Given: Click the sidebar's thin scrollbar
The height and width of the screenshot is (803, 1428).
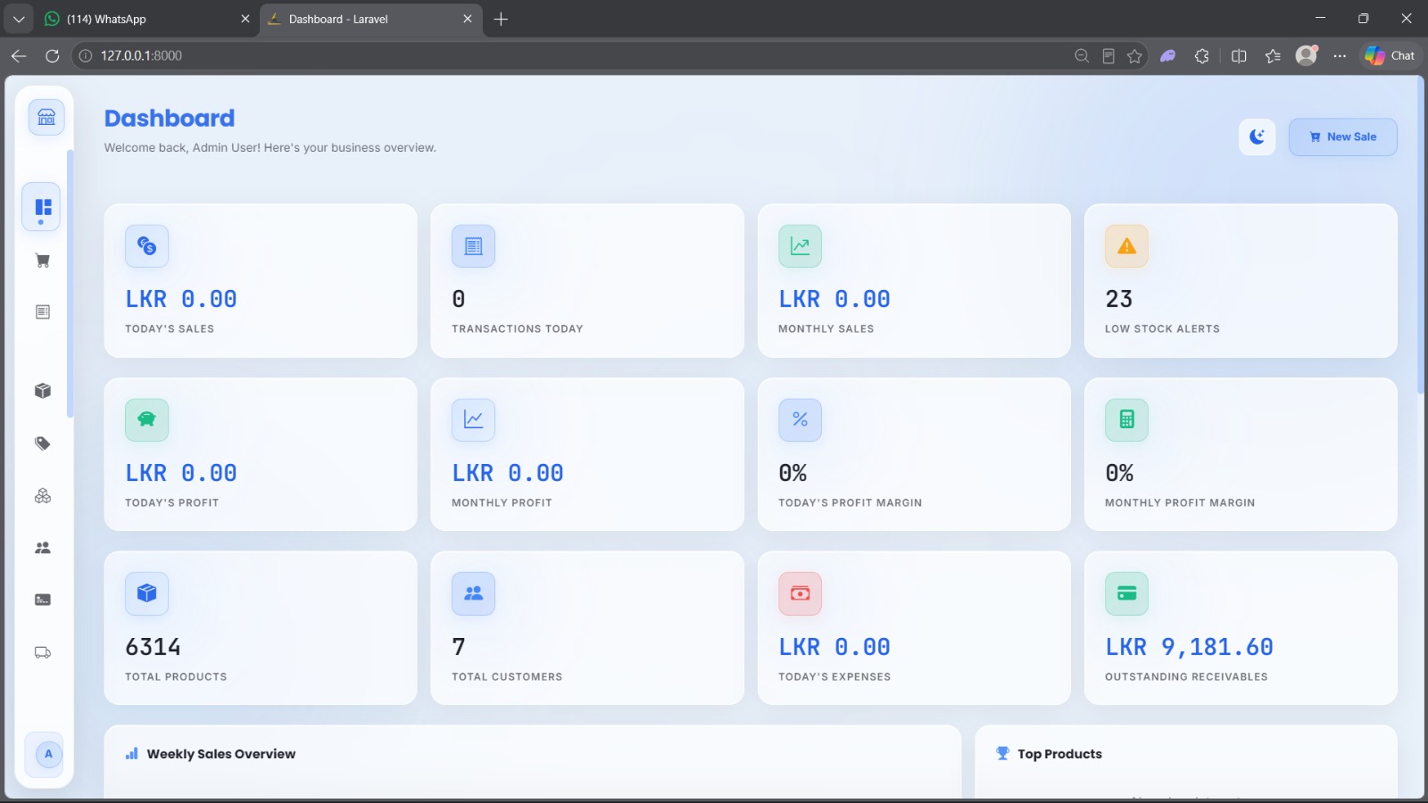Looking at the screenshot, I should tap(70, 284).
